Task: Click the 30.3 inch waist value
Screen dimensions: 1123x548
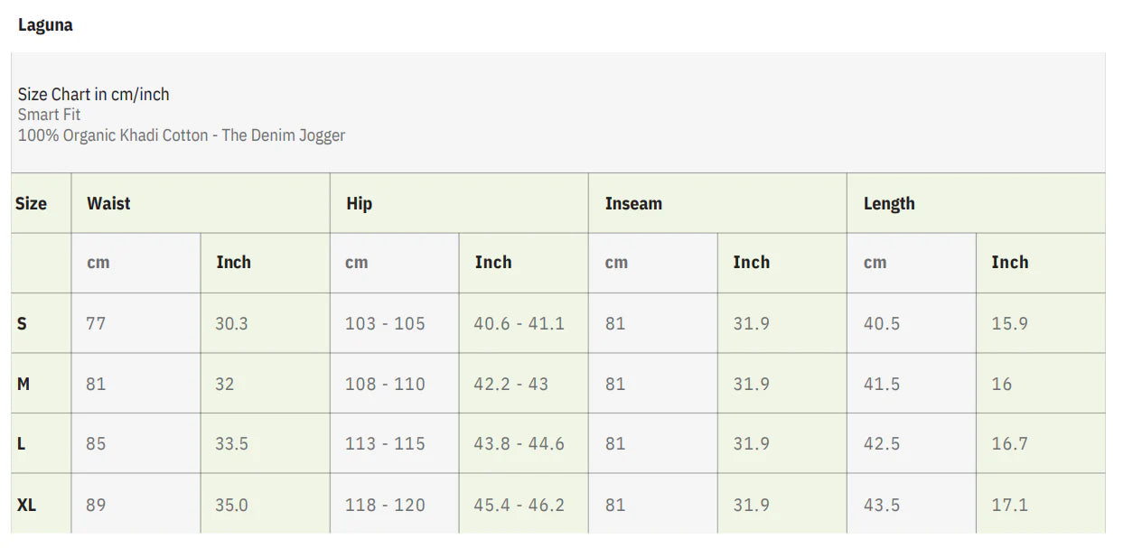Action: point(231,323)
